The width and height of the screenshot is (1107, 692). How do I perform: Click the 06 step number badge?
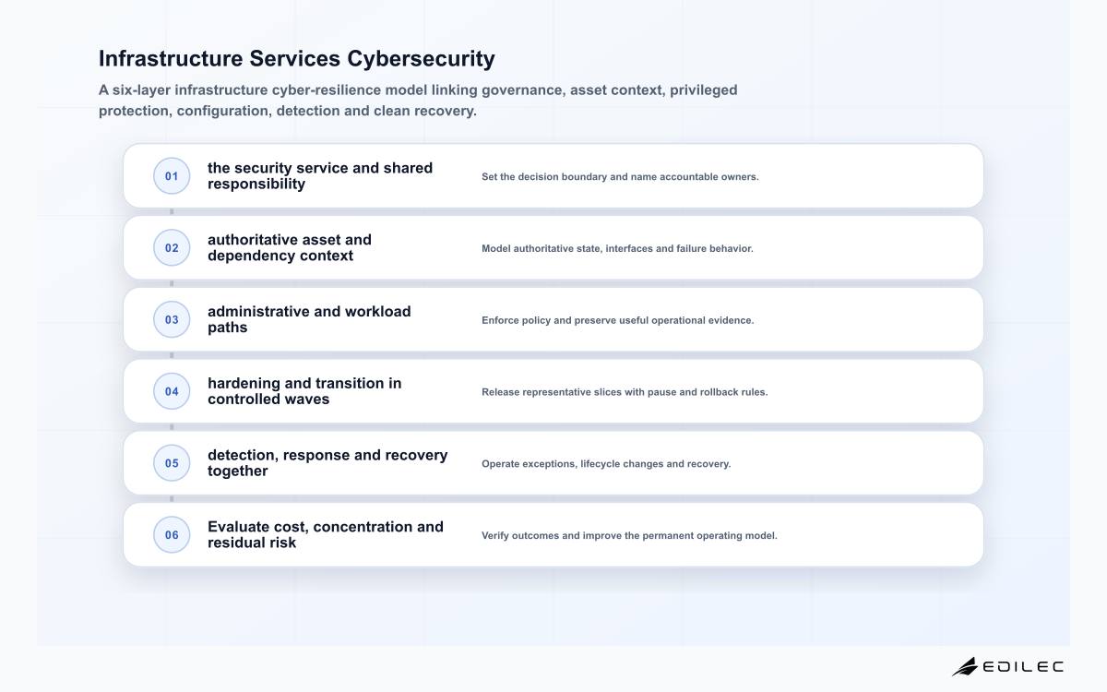172,535
